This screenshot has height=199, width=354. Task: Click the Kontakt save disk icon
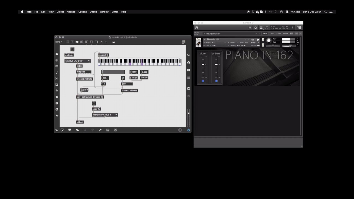point(250,28)
